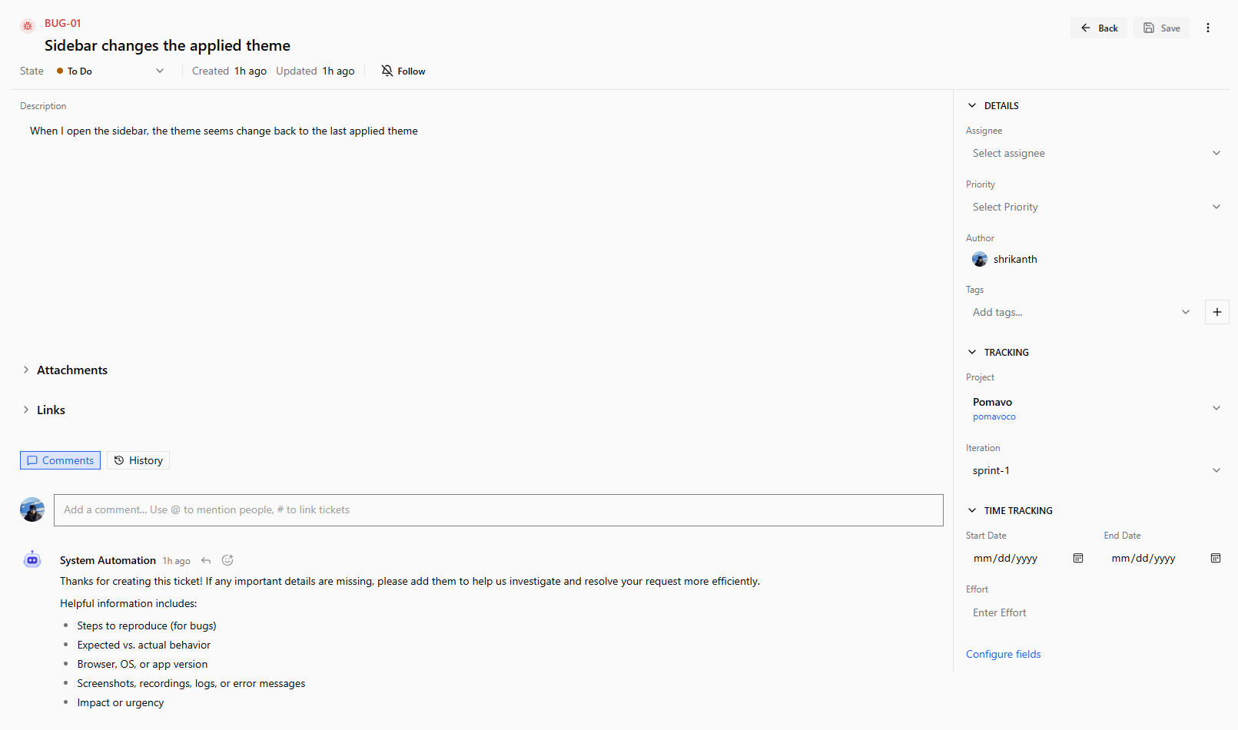This screenshot has height=730, width=1238.
Task: Click the Start Date field
Action: coord(1028,558)
